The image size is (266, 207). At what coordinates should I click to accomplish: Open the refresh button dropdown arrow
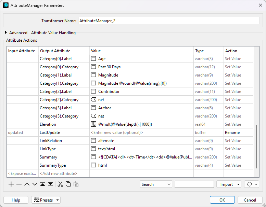click(256, 184)
